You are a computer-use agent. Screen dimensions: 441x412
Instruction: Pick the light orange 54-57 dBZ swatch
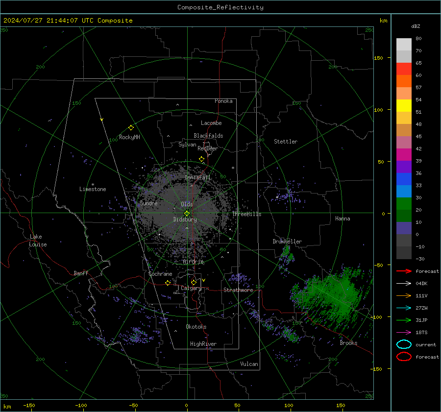coord(404,93)
